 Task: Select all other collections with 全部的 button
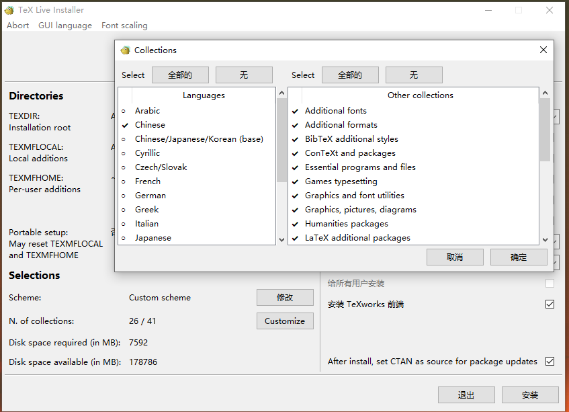point(350,75)
